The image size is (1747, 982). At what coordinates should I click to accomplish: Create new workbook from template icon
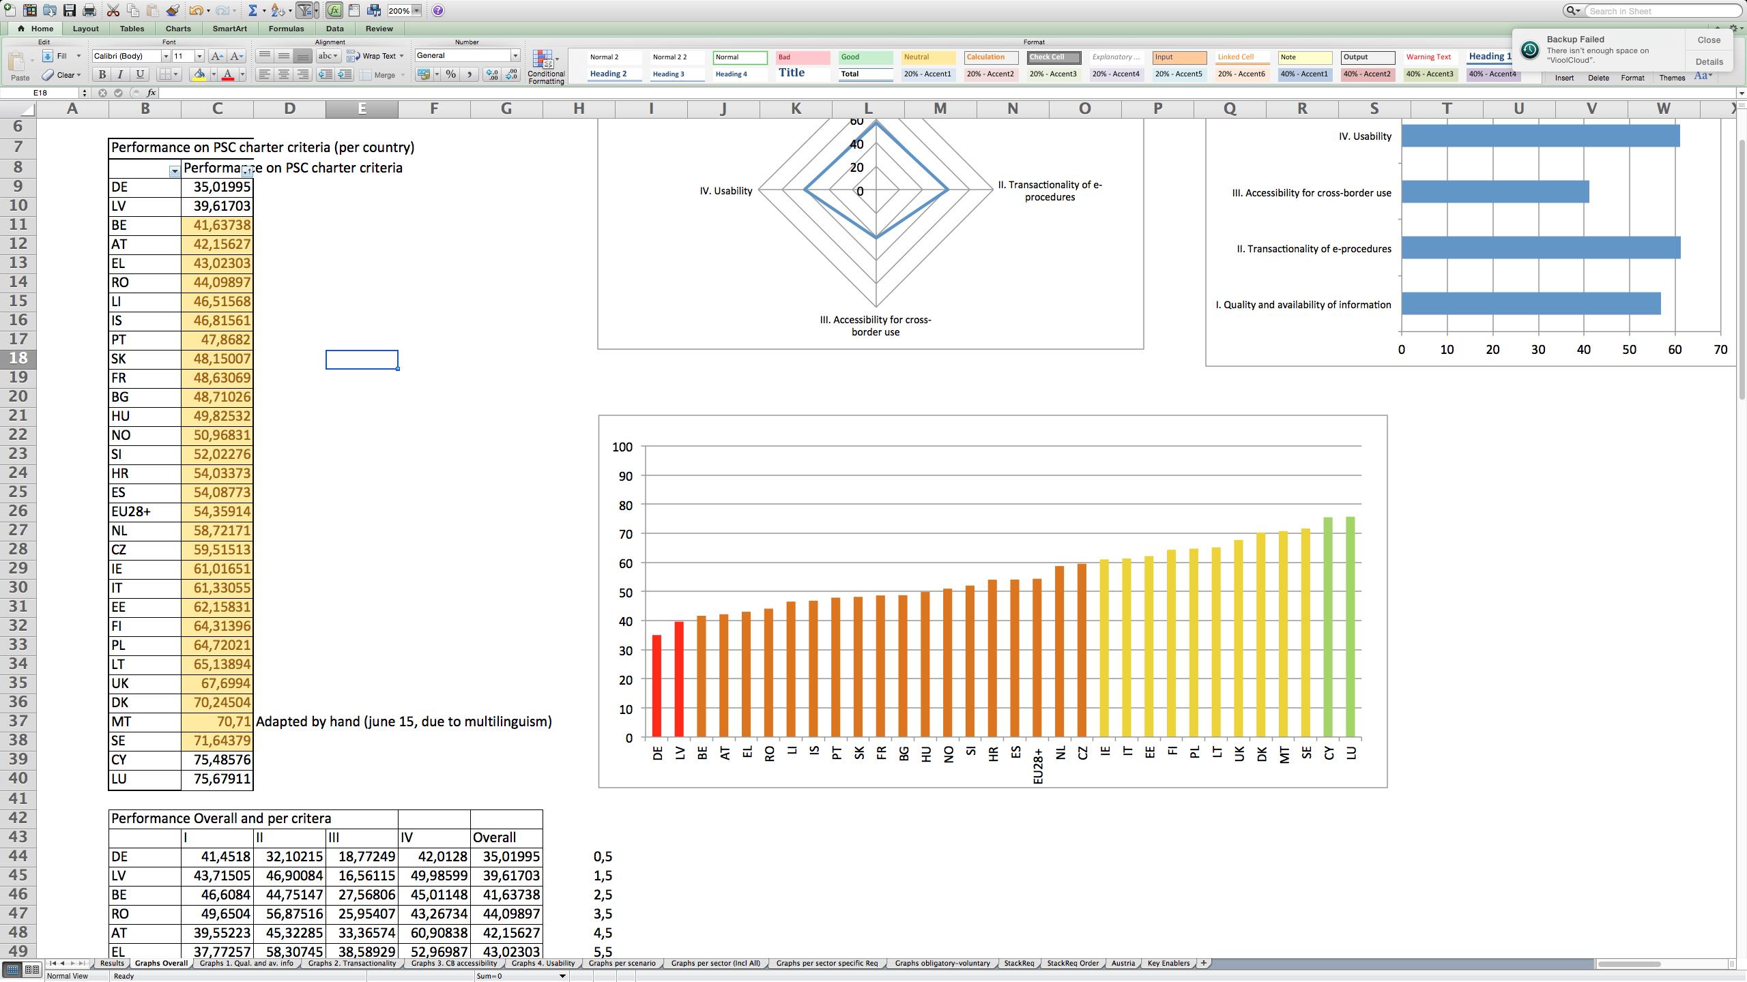29,10
